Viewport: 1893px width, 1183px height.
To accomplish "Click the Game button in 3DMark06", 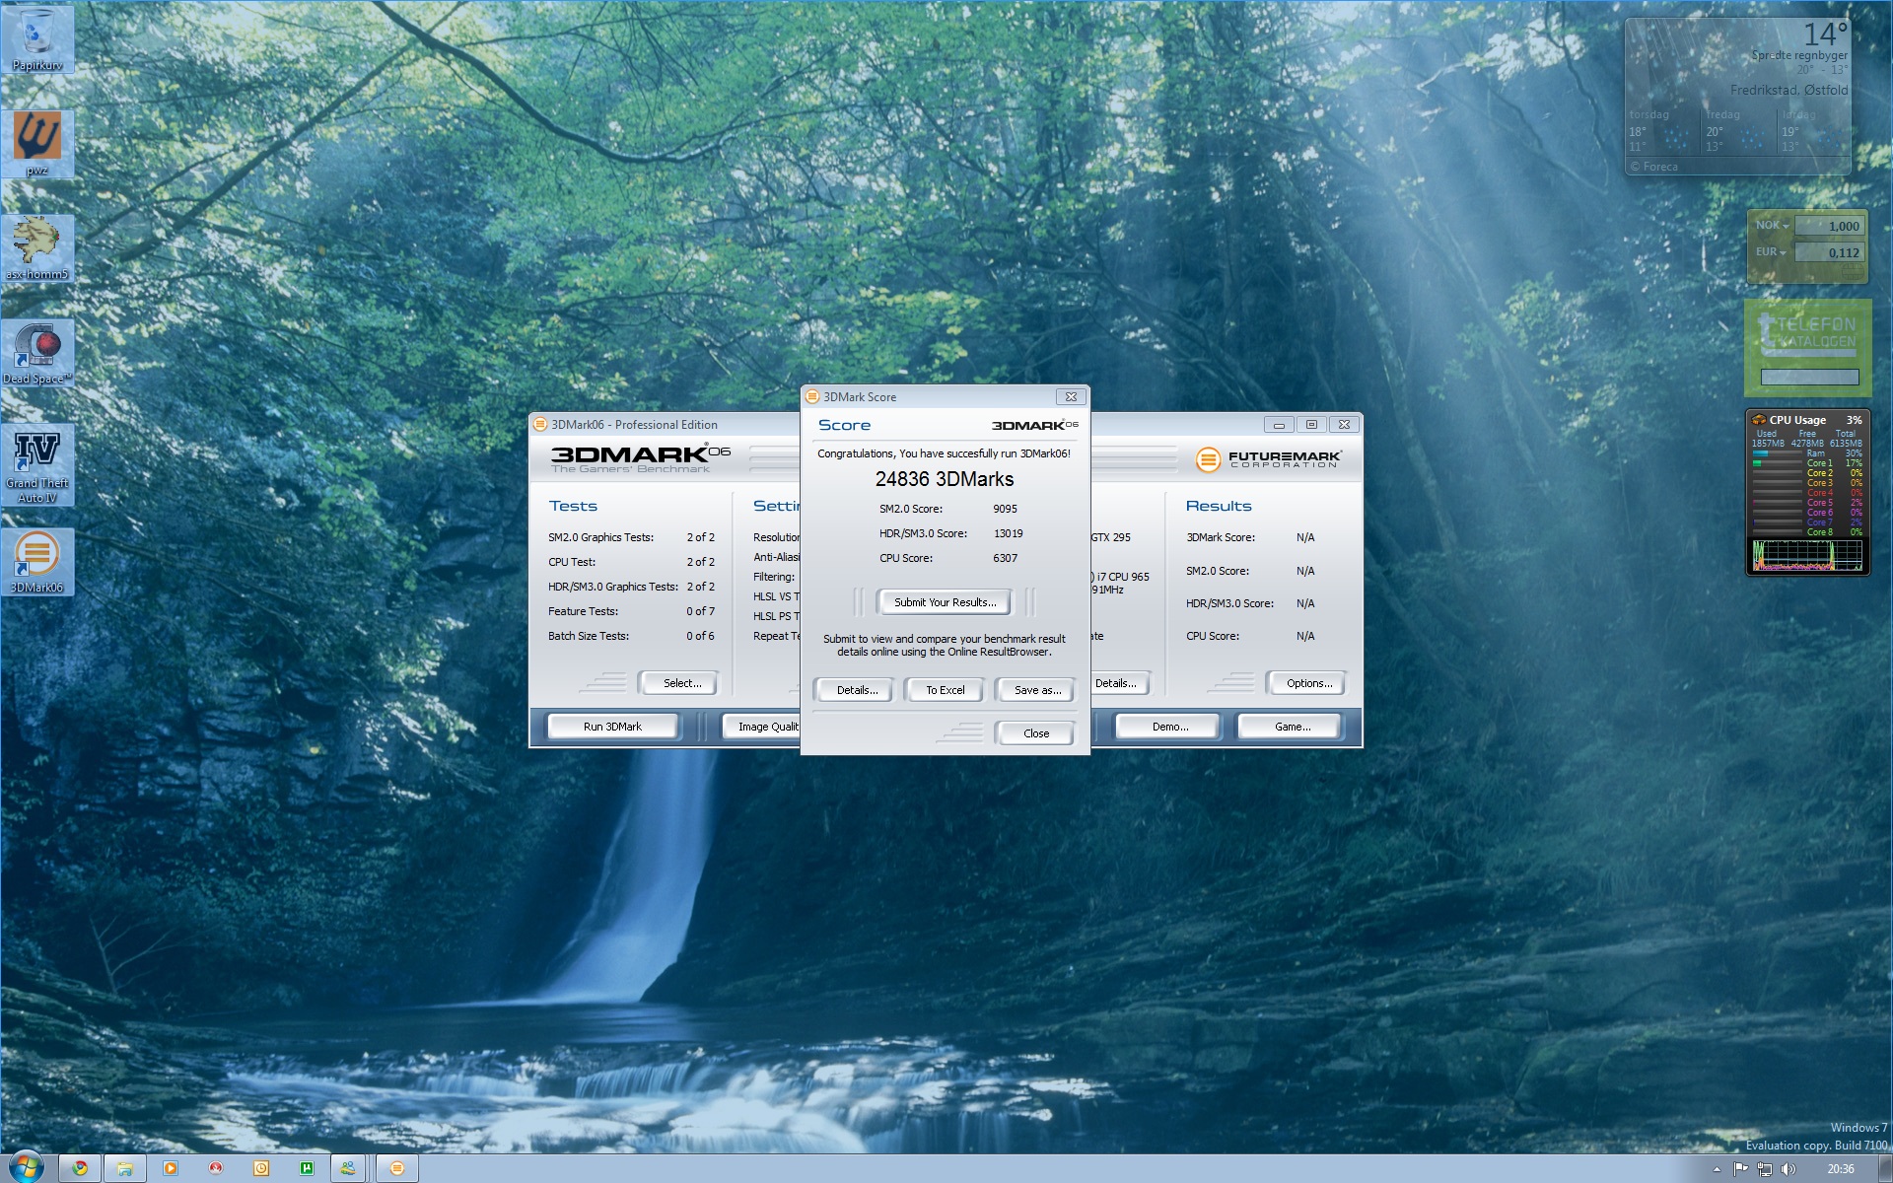I will click(x=1292, y=727).
